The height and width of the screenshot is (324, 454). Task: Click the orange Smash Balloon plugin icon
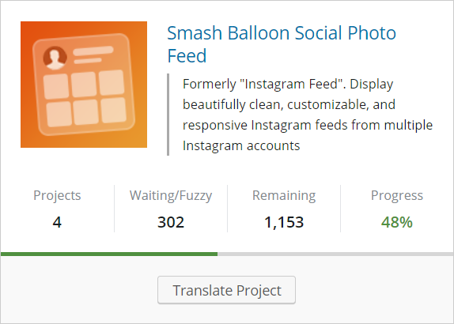click(84, 85)
